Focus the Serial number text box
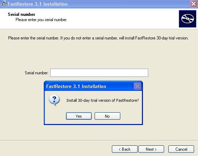The image size is (198, 156). coord(99,73)
